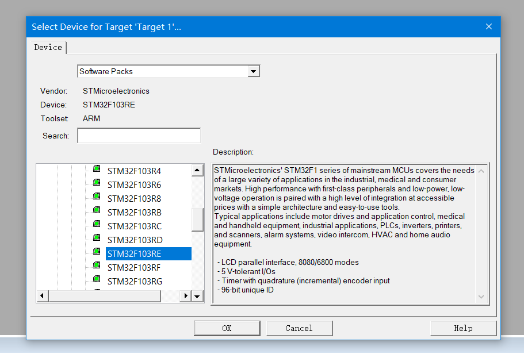Image resolution: width=524 pixels, height=354 pixels.
Task: Click chip icon beside STM32F103R4
Action: pyautogui.click(x=97, y=168)
